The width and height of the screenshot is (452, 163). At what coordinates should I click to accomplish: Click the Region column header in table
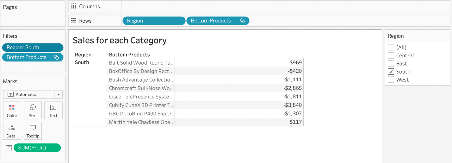83,55
